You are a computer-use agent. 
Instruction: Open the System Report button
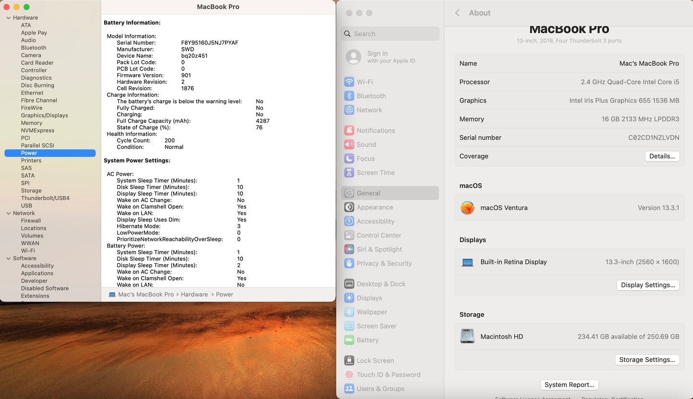tap(569, 385)
